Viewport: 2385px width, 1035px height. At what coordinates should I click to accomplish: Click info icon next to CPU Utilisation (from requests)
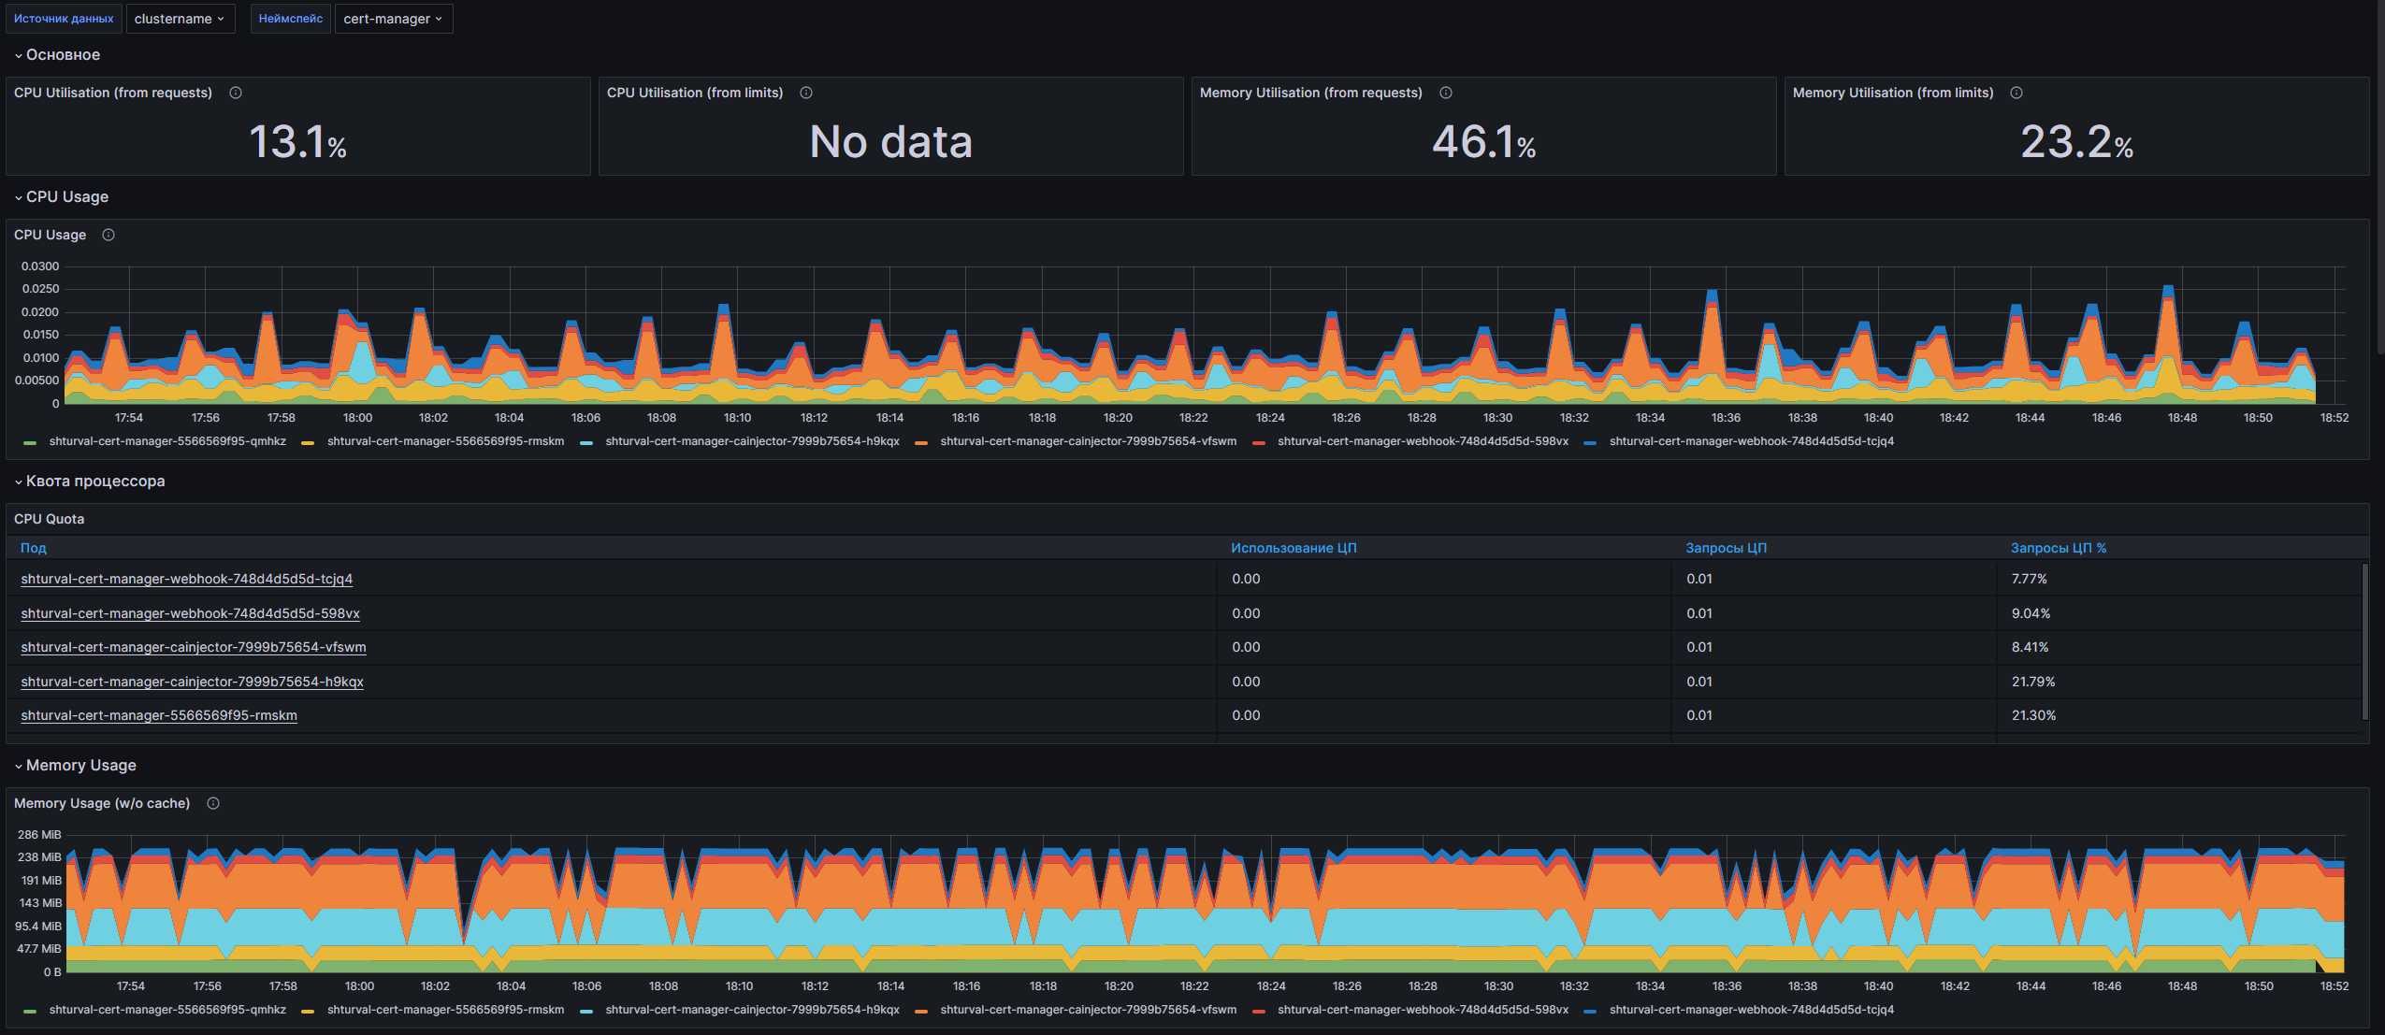(236, 93)
